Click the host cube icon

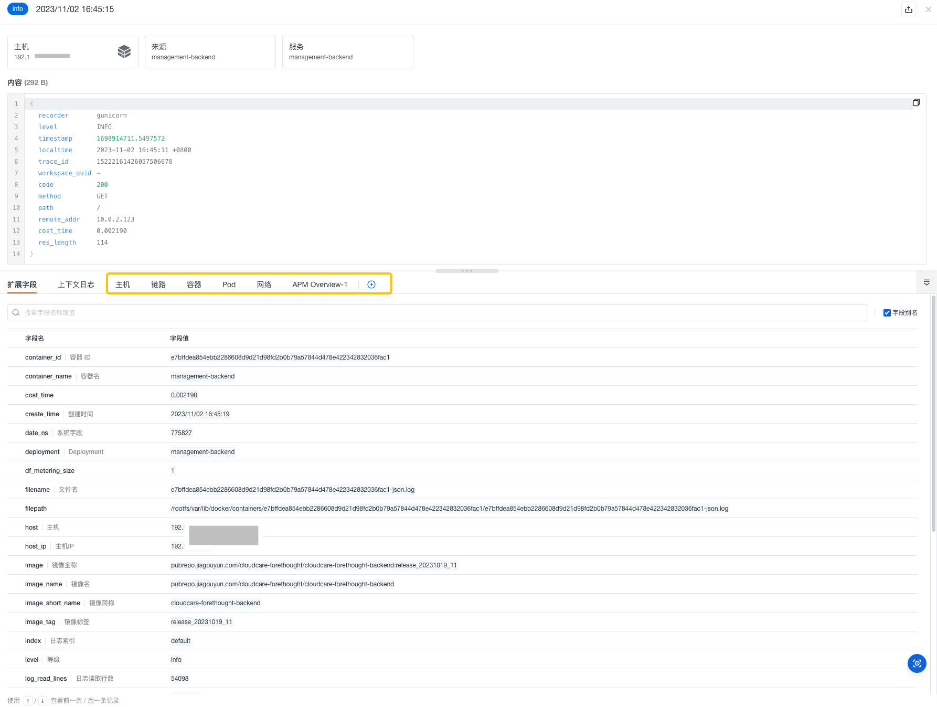(x=124, y=51)
